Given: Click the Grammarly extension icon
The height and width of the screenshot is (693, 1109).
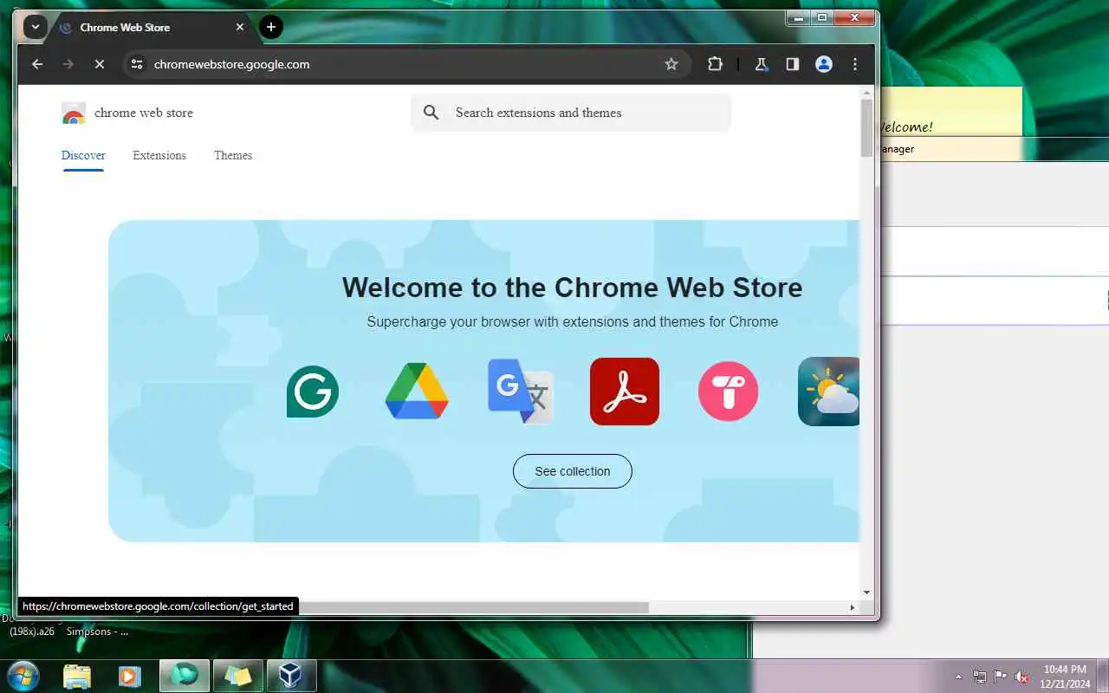Looking at the screenshot, I should click(x=313, y=392).
